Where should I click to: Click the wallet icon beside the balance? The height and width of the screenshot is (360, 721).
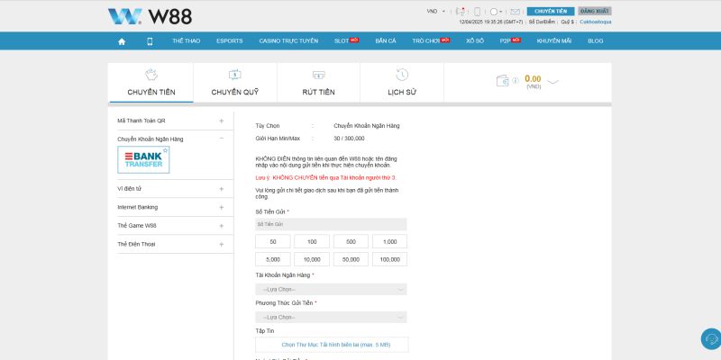coord(502,81)
